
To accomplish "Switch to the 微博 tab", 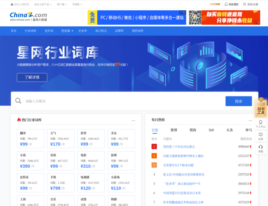I will (x=174, y=130).
